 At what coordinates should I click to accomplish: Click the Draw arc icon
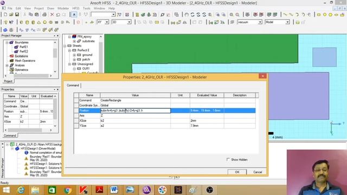click(x=297, y=15)
